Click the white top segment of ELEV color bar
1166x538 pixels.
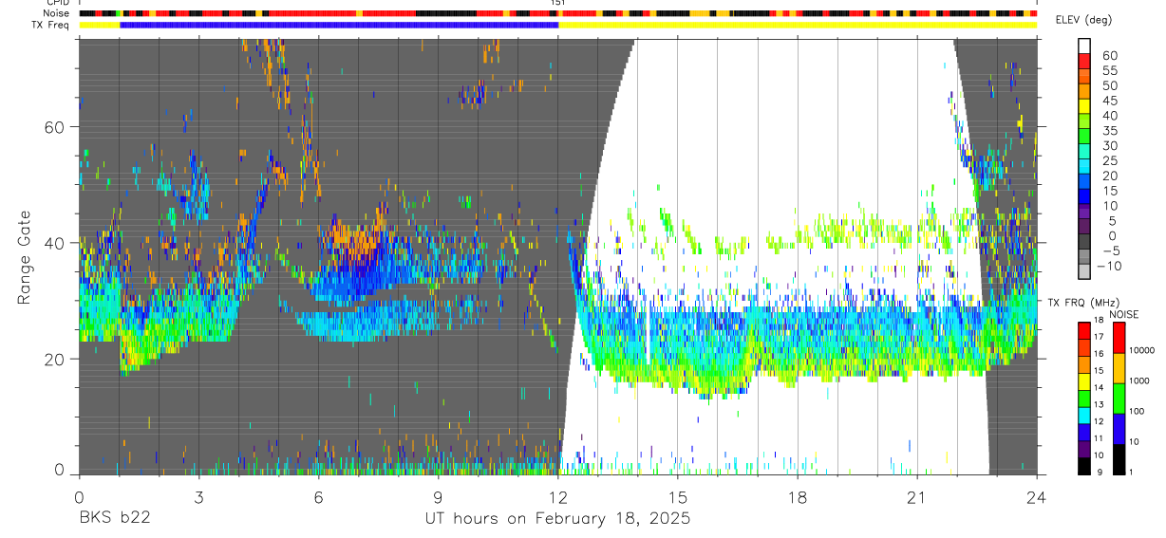(x=1084, y=44)
